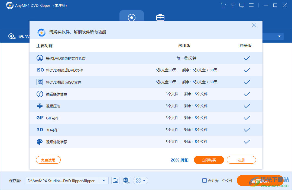Click the 将DVD翻录为ISO文件 label
This screenshot has width=292, height=190.
[64, 82]
